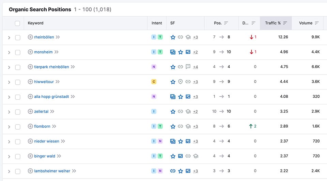Select the checkbox for tierpark rheinböllen row
This screenshot has width=327, height=181.
(18, 67)
